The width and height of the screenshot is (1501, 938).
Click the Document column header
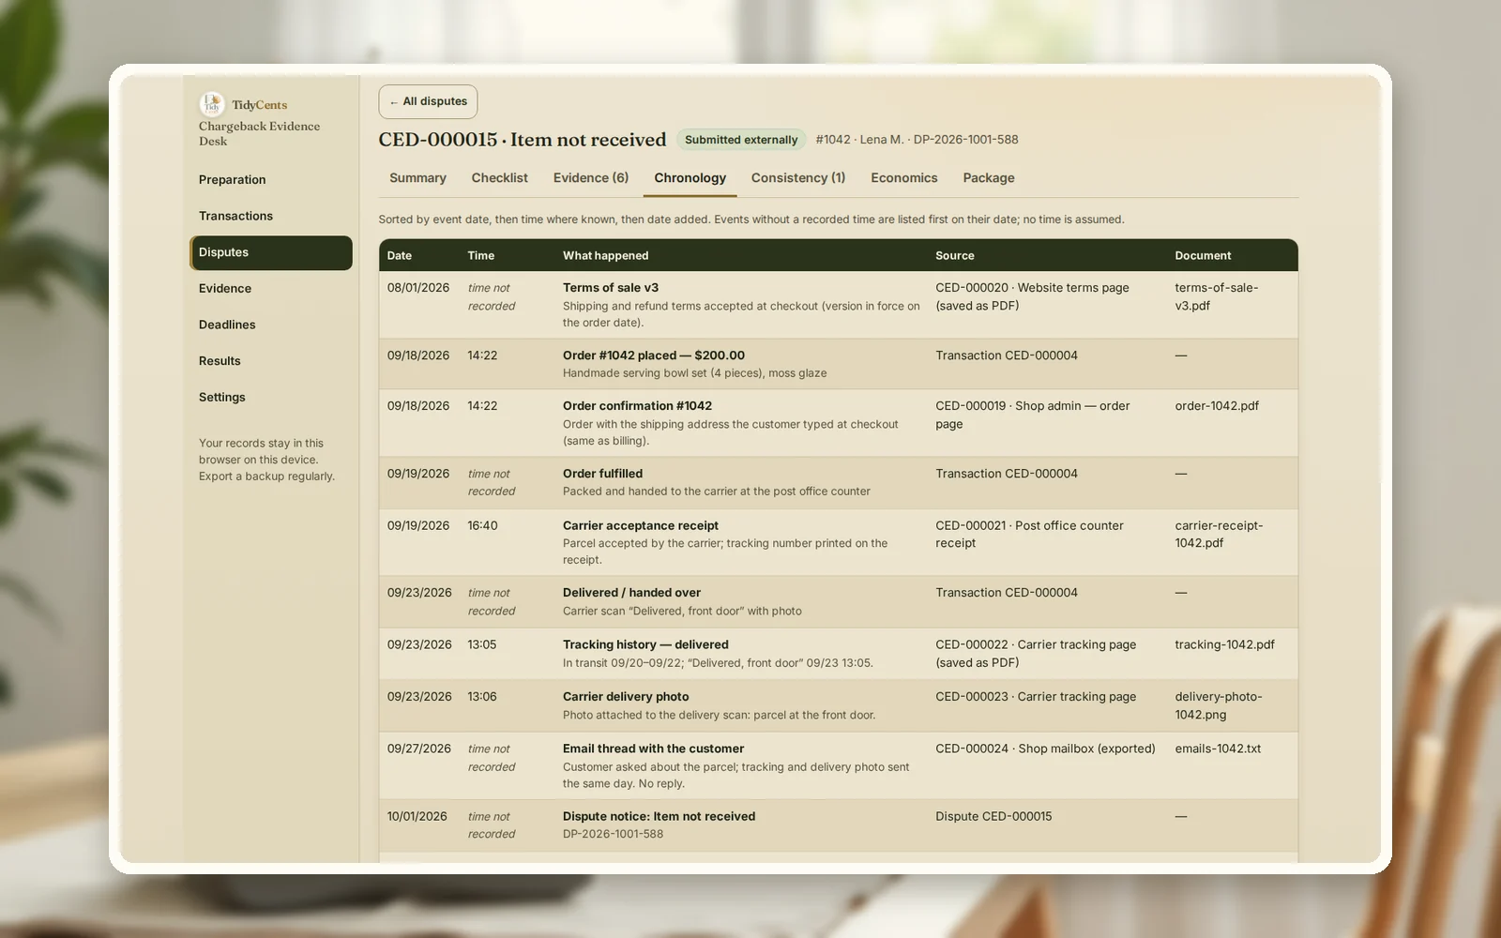click(x=1203, y=255)
